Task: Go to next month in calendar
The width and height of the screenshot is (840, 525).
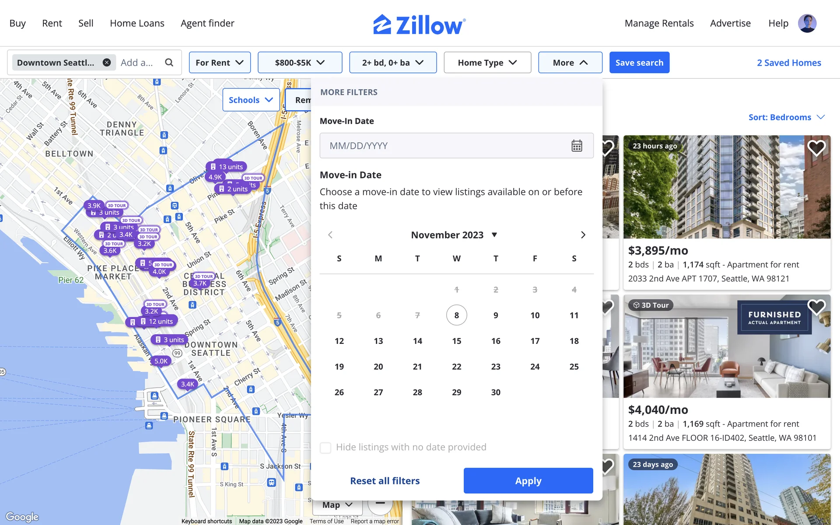Action: point(583,235)
